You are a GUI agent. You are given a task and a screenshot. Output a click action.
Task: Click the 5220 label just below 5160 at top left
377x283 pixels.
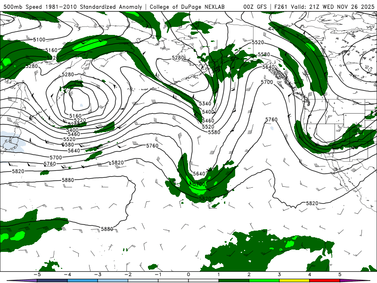click(53, 58)
